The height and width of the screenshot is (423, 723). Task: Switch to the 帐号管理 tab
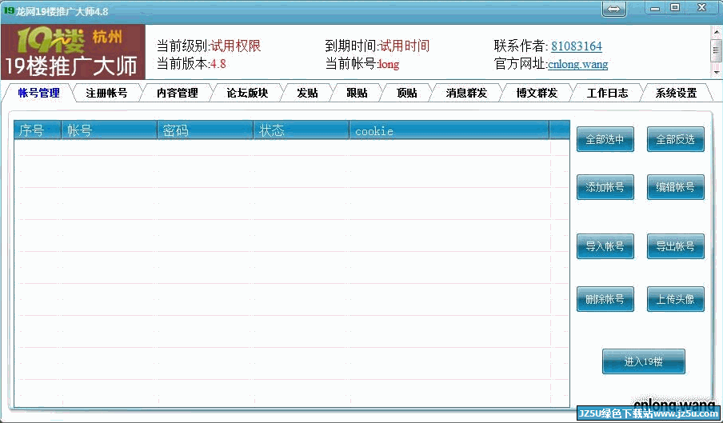38,93
